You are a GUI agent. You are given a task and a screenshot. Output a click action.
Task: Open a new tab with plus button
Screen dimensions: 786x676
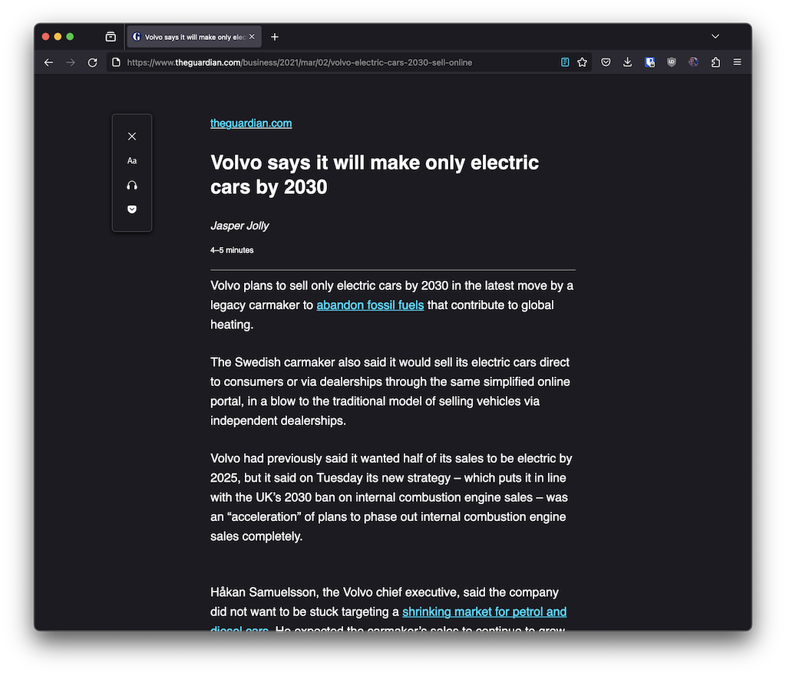coord(275,37)
